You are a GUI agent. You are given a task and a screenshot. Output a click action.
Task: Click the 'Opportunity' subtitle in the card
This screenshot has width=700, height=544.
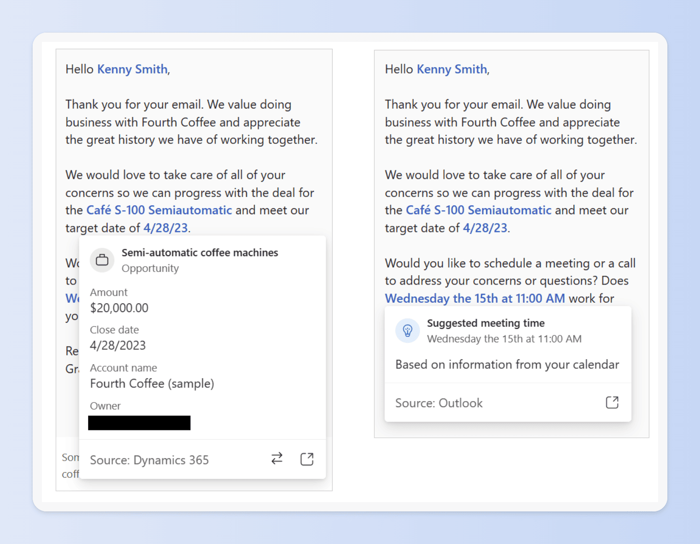coord(150,268)
